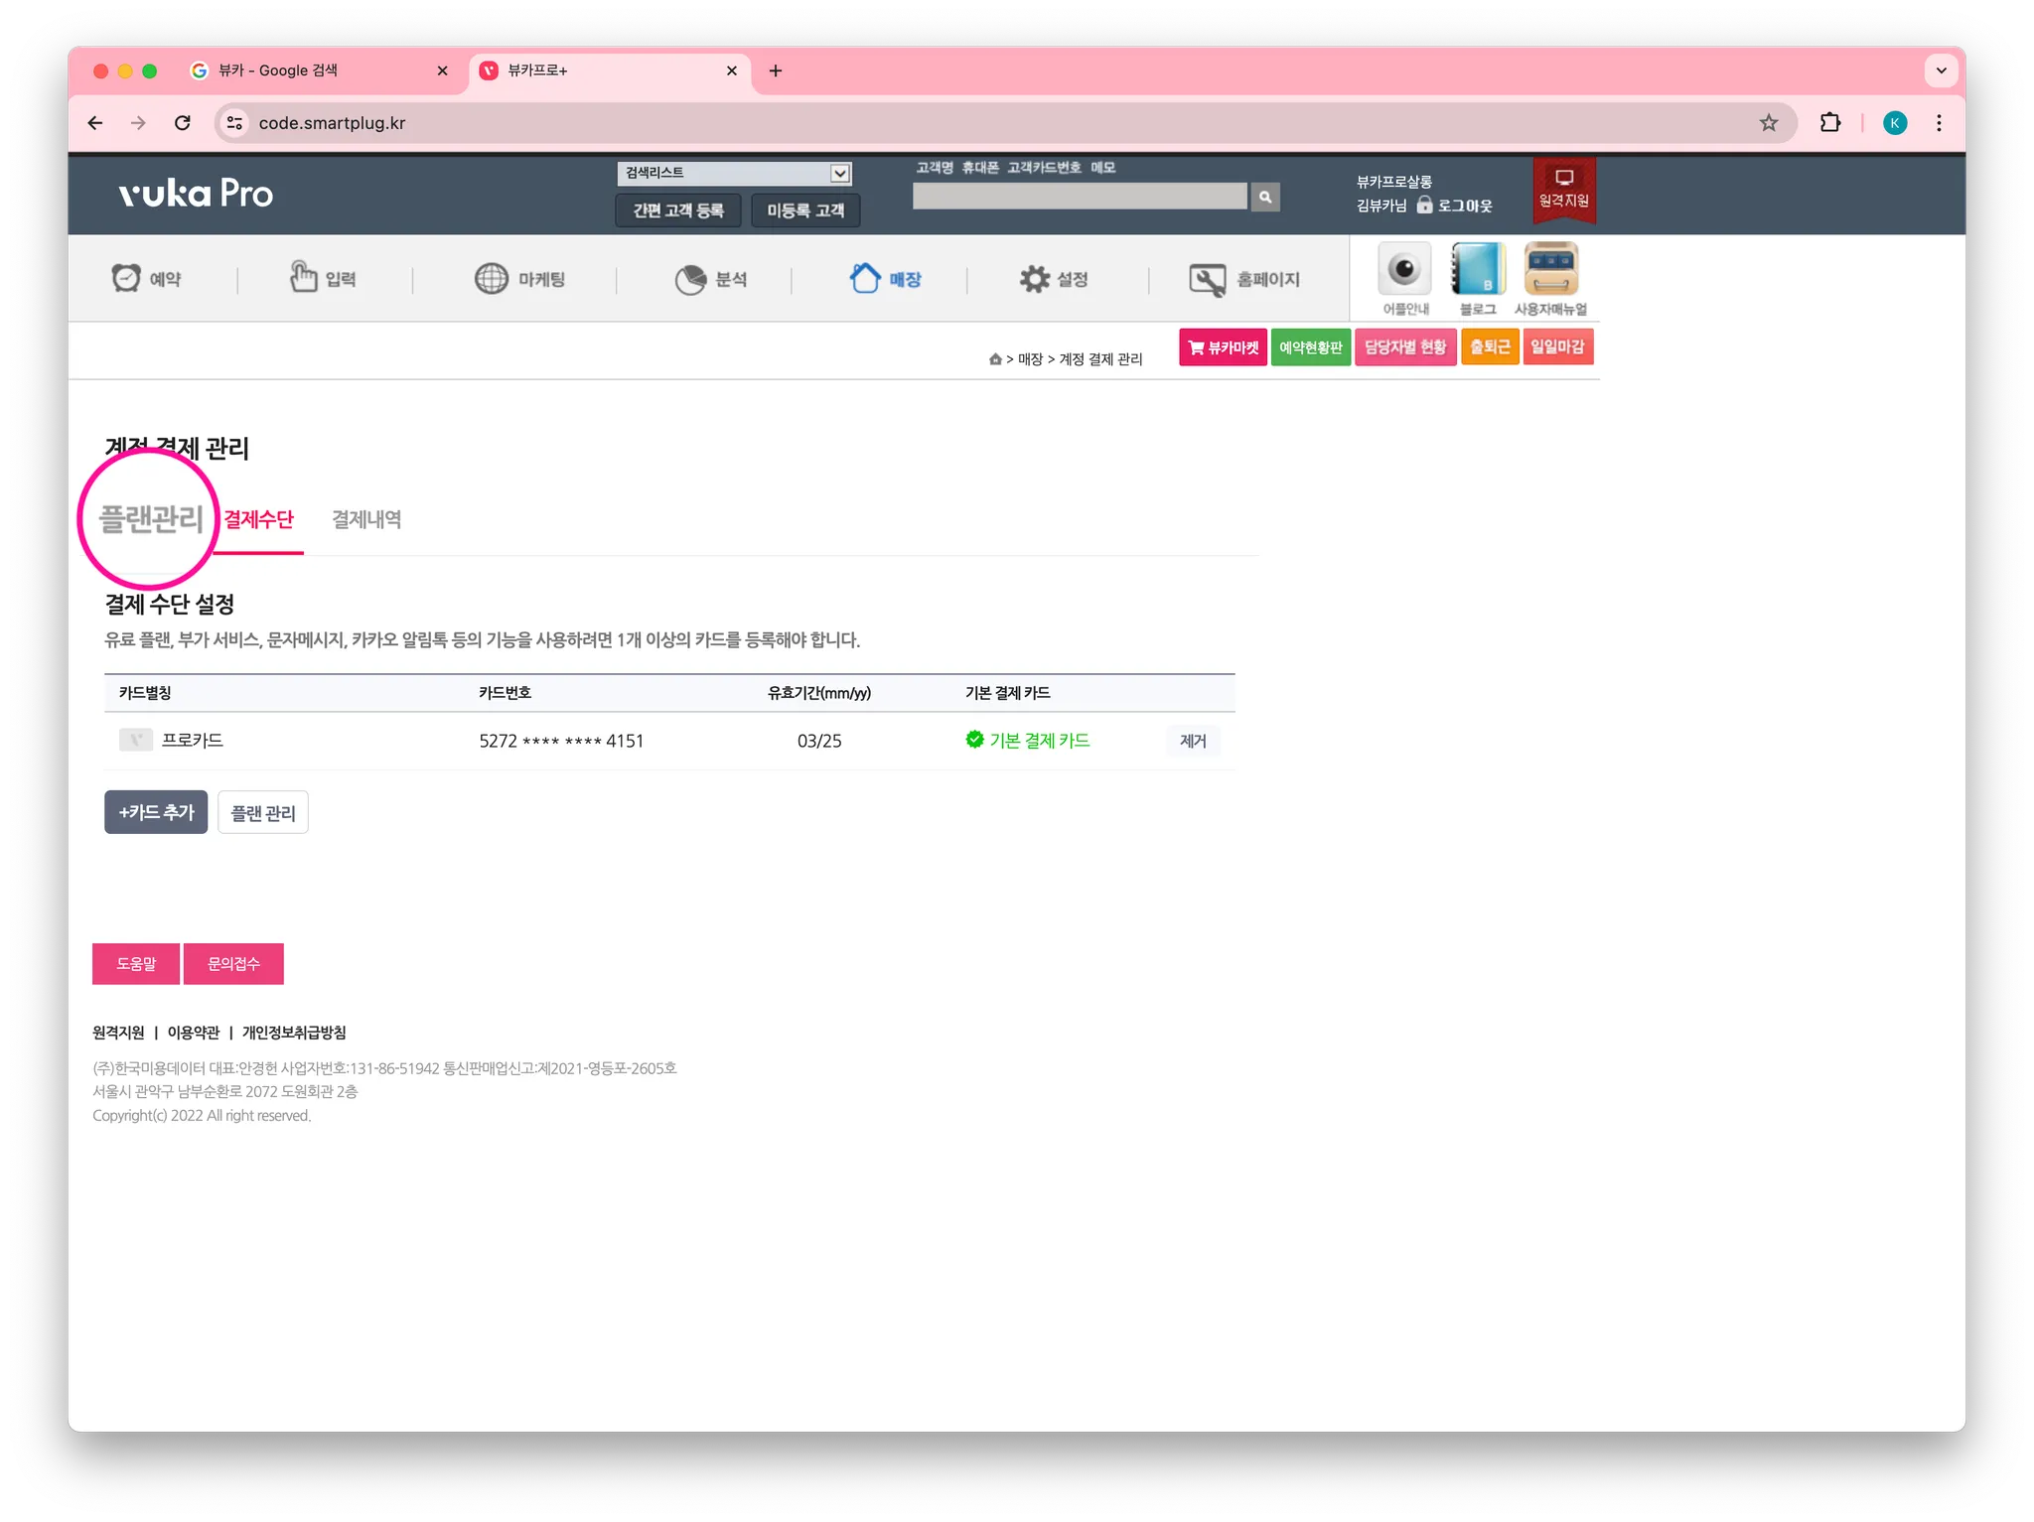This screenshot has height=1522, width=2034.
Task: Switch to the 결제내역 tab
Action: [x=366, y=519]
